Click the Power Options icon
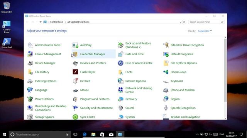The image size is (247, 138). (30, 99)
